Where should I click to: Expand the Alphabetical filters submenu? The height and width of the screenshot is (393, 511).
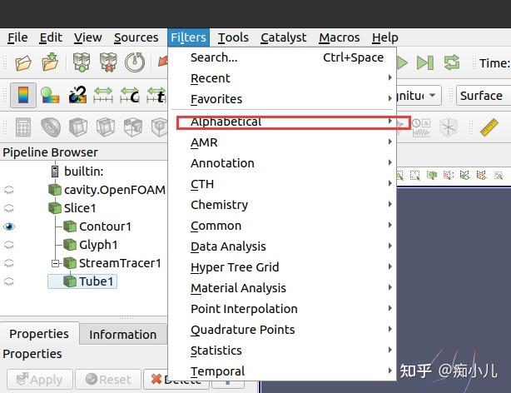tap(282, 122)
